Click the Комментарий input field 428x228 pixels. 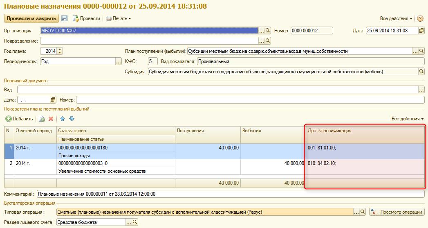click(231, 194)
